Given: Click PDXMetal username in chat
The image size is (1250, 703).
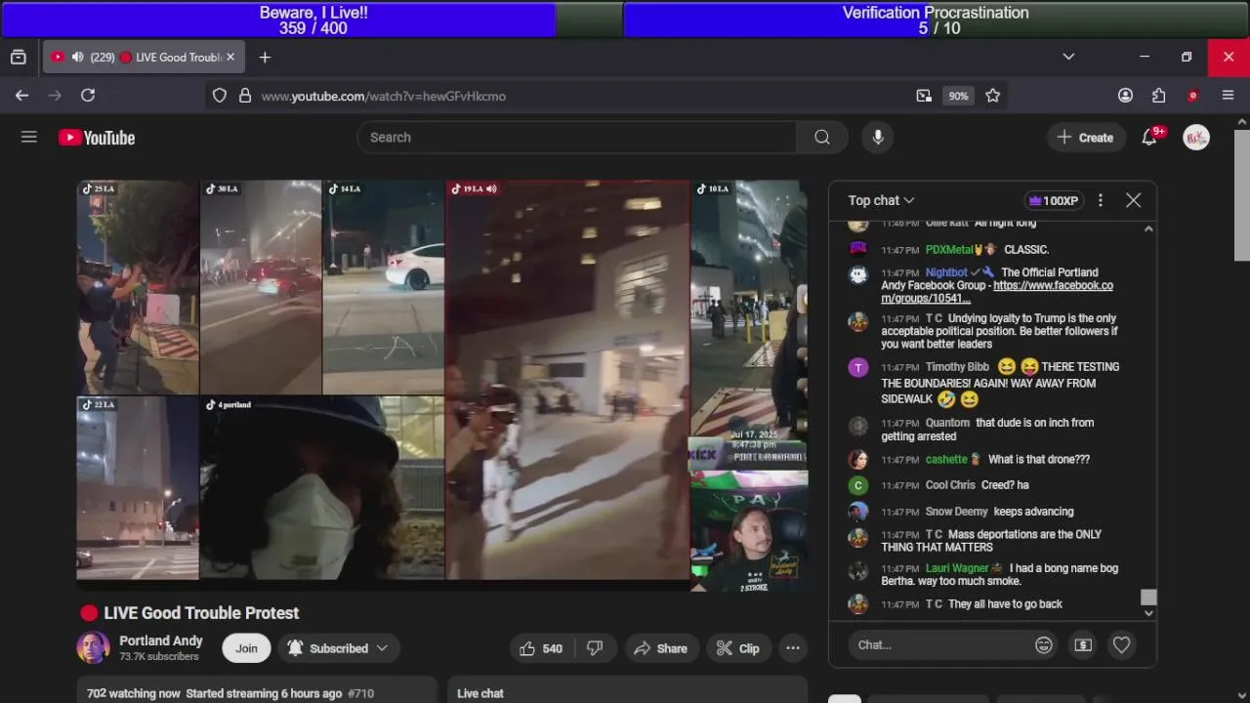Looking at the screenshot, I should click(x=949, y=250).
